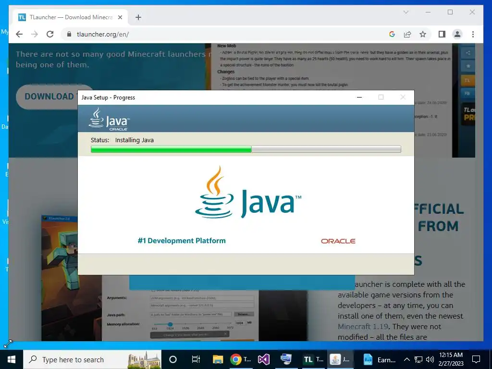
Task: Open the browser side panel
Action: (x=442, y=34)
